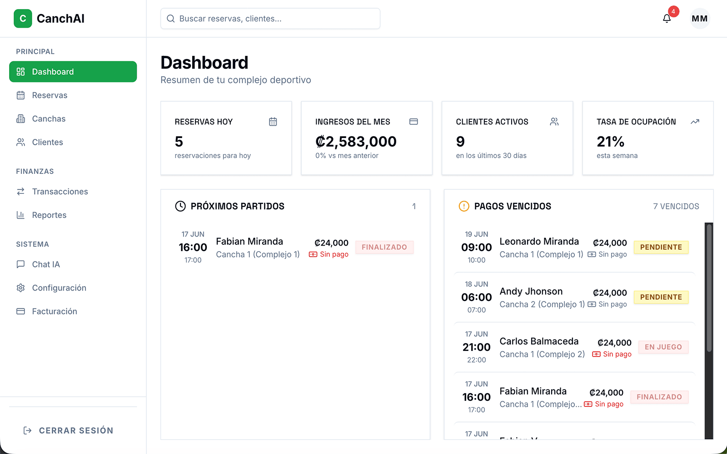The image size is (727, 454).
Task: Click the Clientes Activos card title
Action: [492, 122]
